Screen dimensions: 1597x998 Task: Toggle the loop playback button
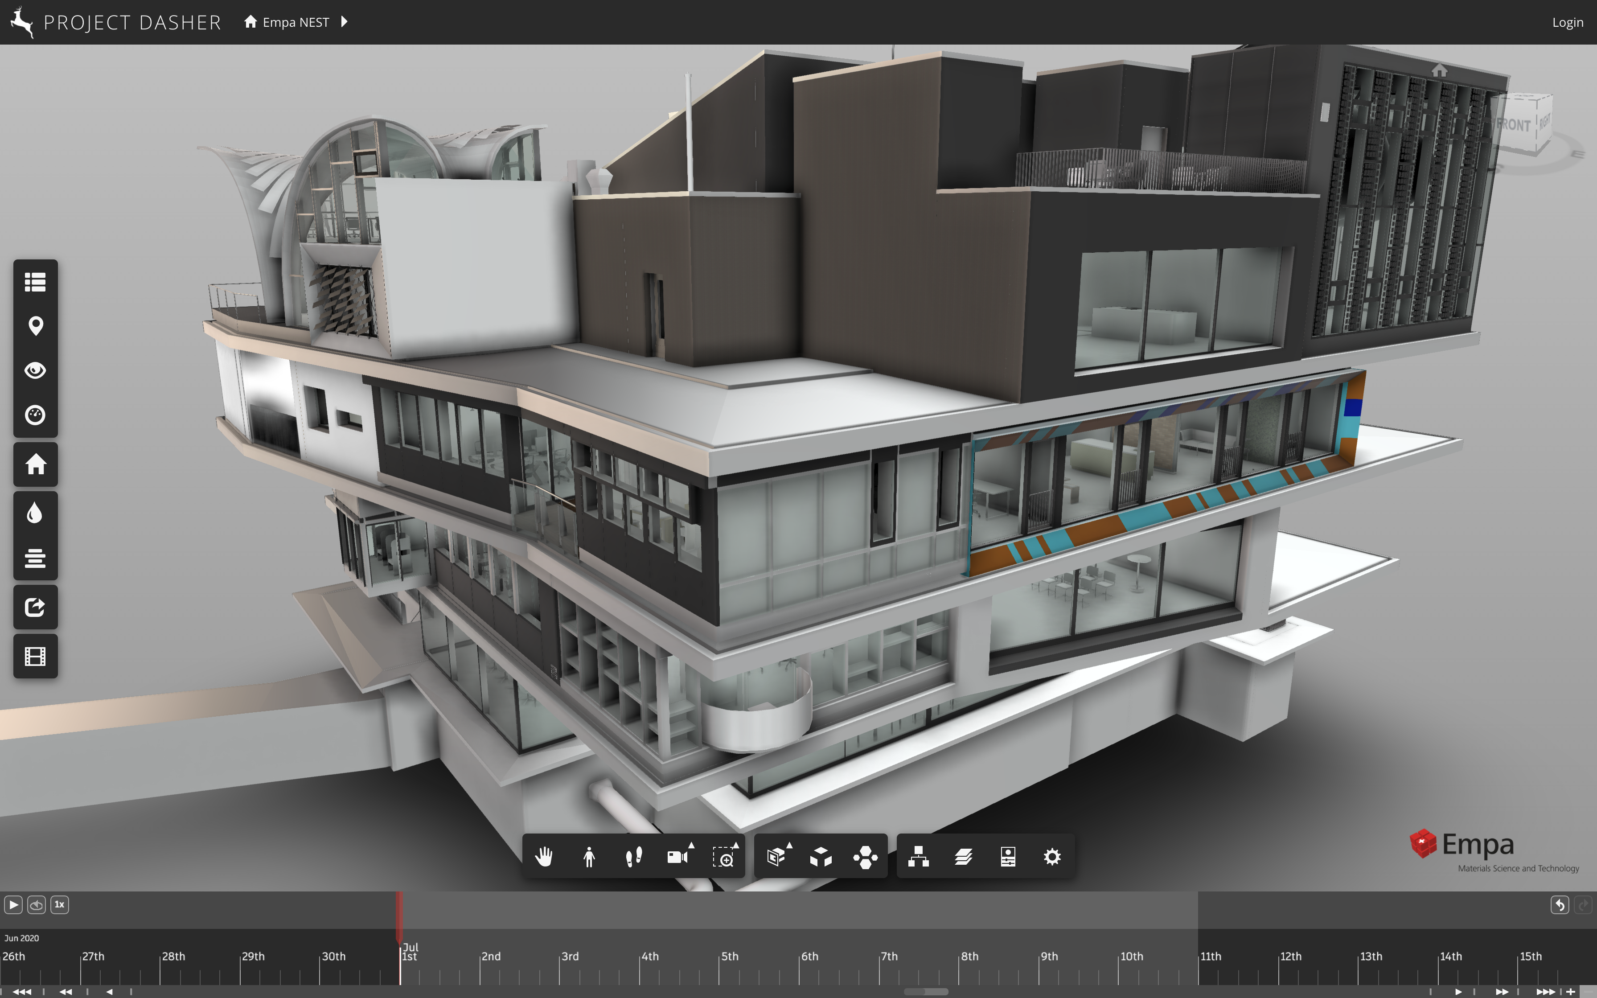tap(36, 904)
